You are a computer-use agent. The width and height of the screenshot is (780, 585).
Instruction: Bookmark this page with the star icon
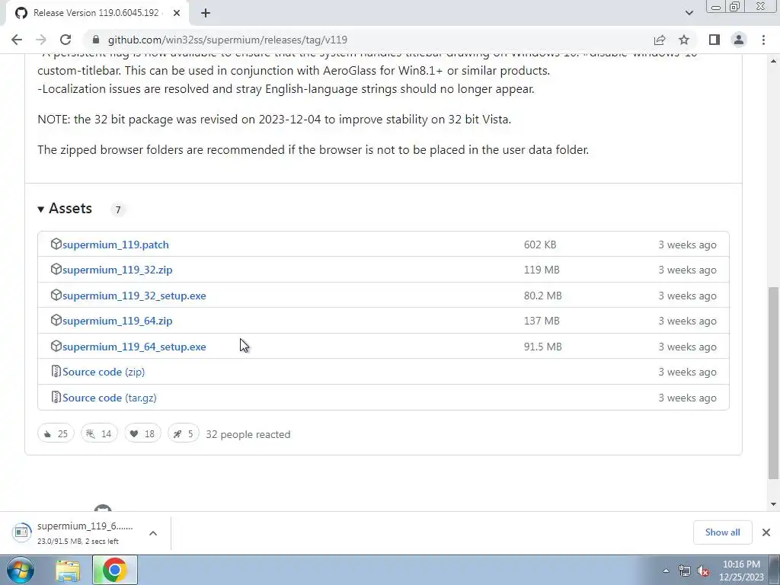684,40
